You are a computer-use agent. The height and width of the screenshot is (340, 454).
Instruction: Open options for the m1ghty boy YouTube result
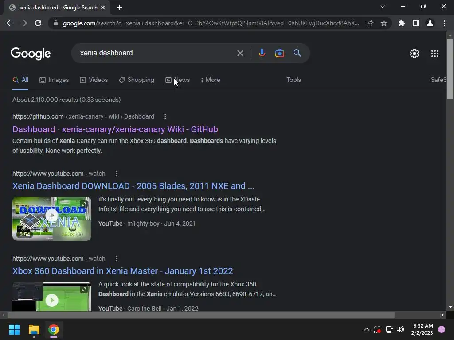point(117,174)
